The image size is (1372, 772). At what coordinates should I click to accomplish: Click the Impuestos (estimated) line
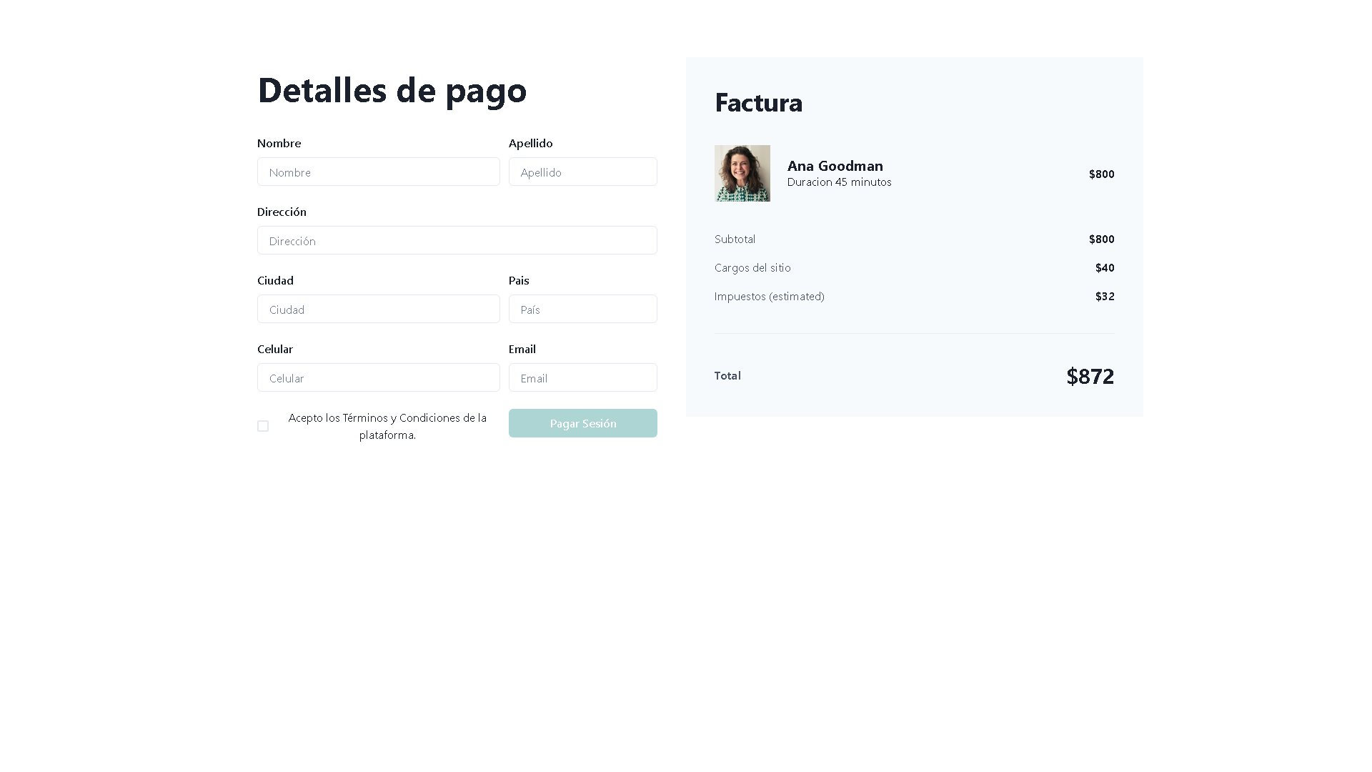[769, 296]
